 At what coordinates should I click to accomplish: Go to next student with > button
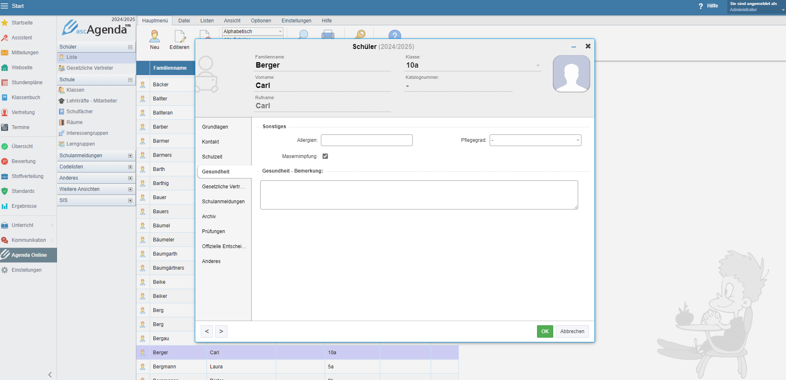pos(221,331)
